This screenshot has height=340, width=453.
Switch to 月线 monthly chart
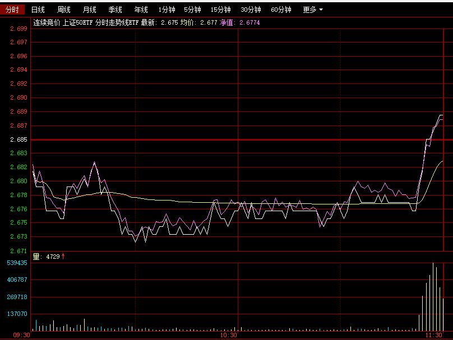click(89, 10)
